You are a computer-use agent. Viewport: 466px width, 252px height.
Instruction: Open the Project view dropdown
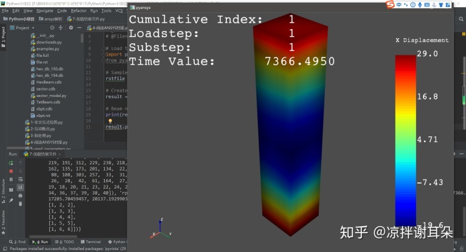[x=22, y=28]
